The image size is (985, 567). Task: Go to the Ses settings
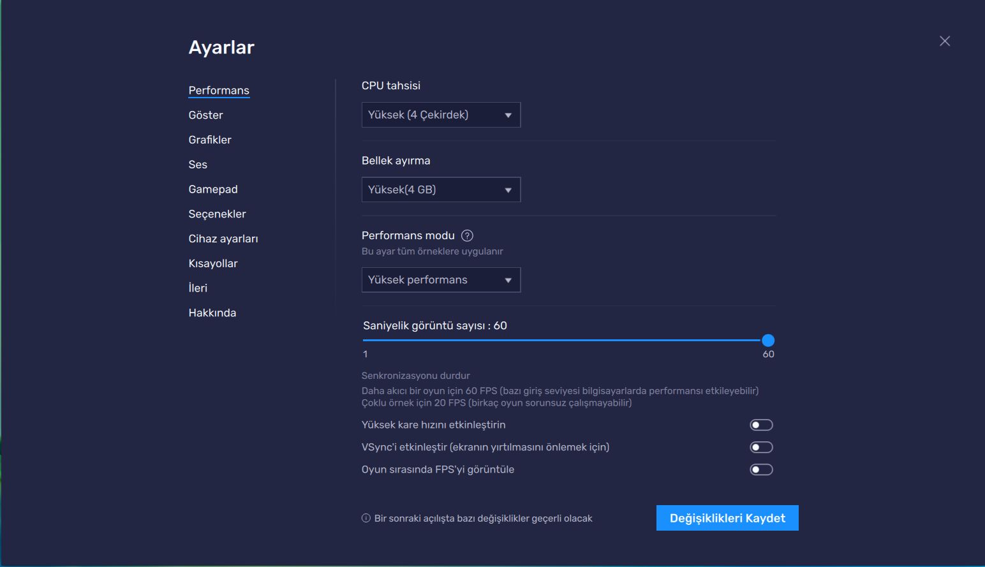point(198,165)
